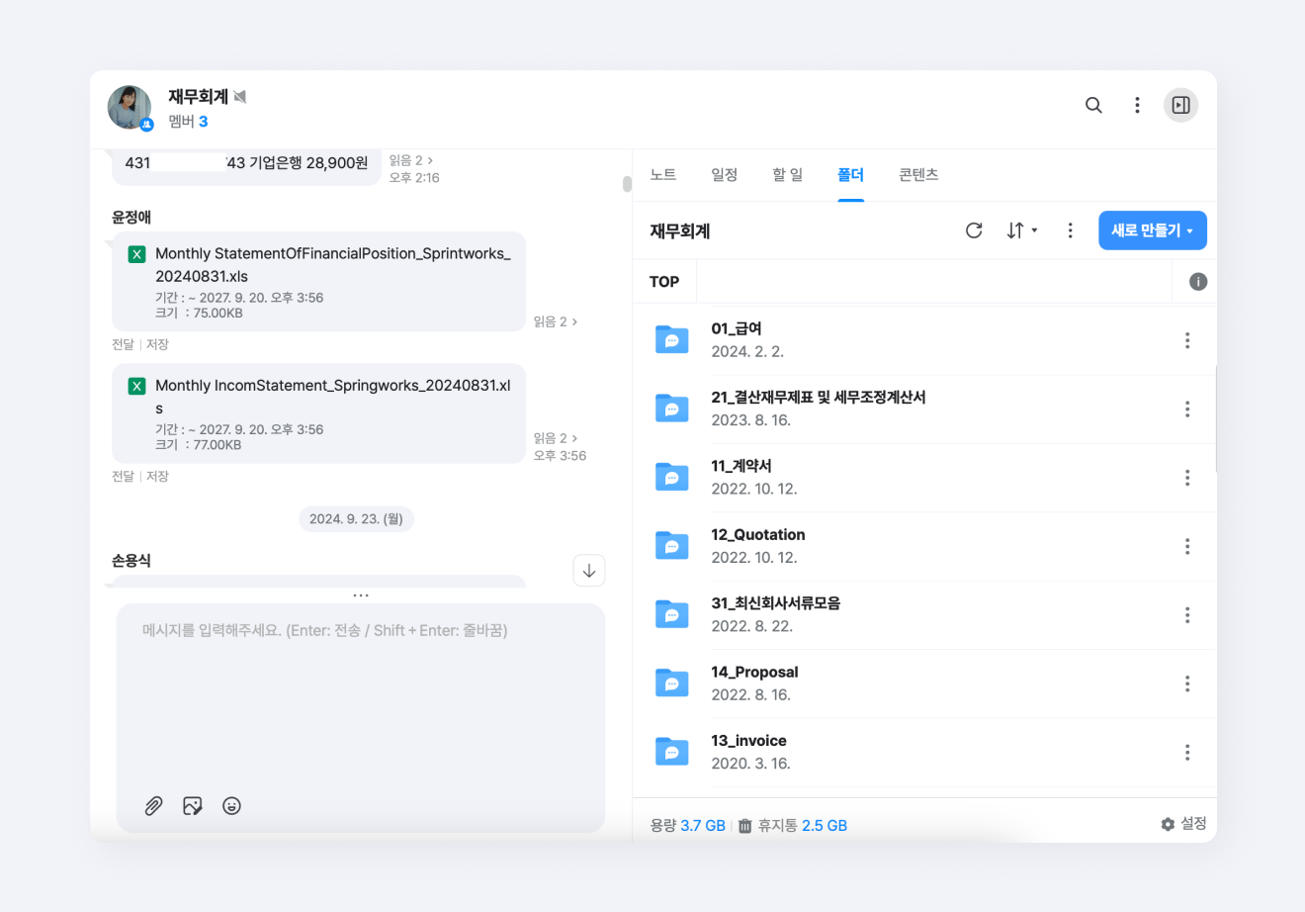Click the message input field

pyautogui.click(x=361, y=692)
